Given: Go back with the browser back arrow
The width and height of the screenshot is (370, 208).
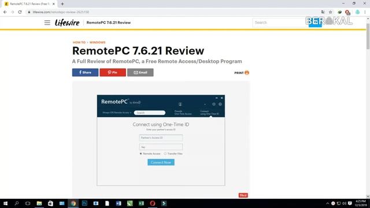Looking at the screenshot, I should (5, 12).
